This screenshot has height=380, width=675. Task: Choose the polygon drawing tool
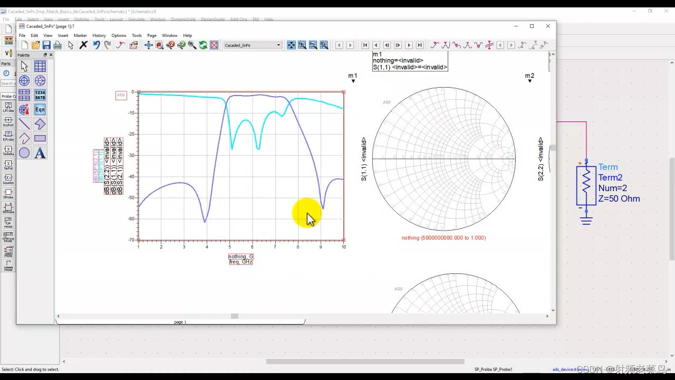tap(40, 124)
